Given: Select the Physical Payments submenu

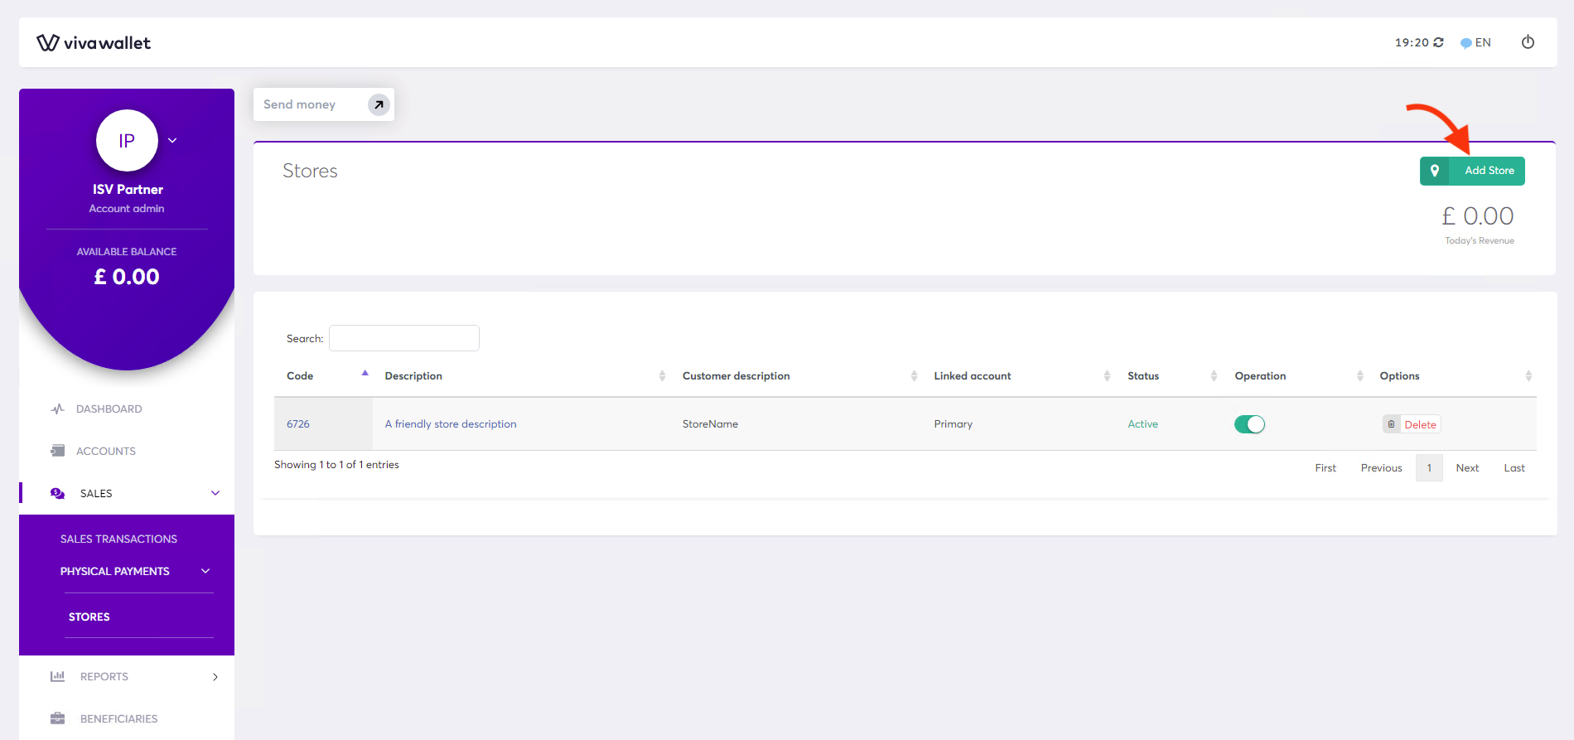Looking at the screenshot, I should tap(114, 571).
